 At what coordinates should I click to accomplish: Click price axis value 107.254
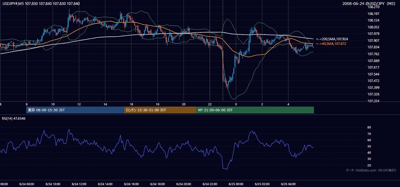point(373,101)
